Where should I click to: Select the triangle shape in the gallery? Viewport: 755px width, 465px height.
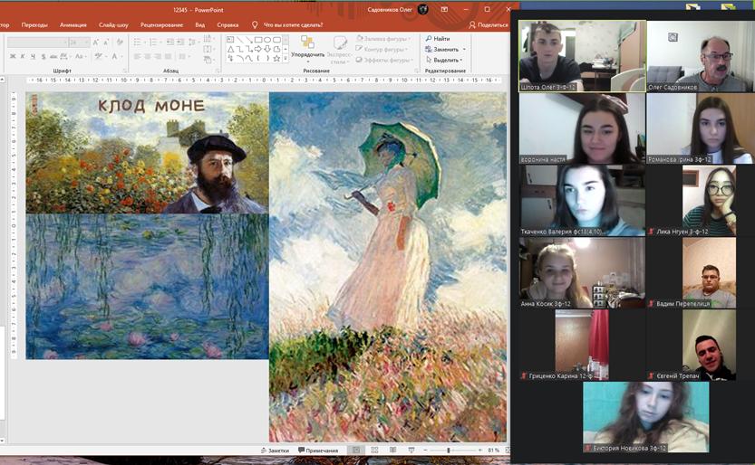(230, 49)
